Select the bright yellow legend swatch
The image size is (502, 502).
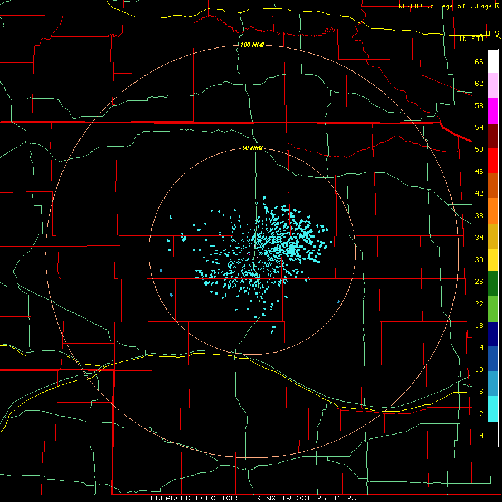coord(493,260)
